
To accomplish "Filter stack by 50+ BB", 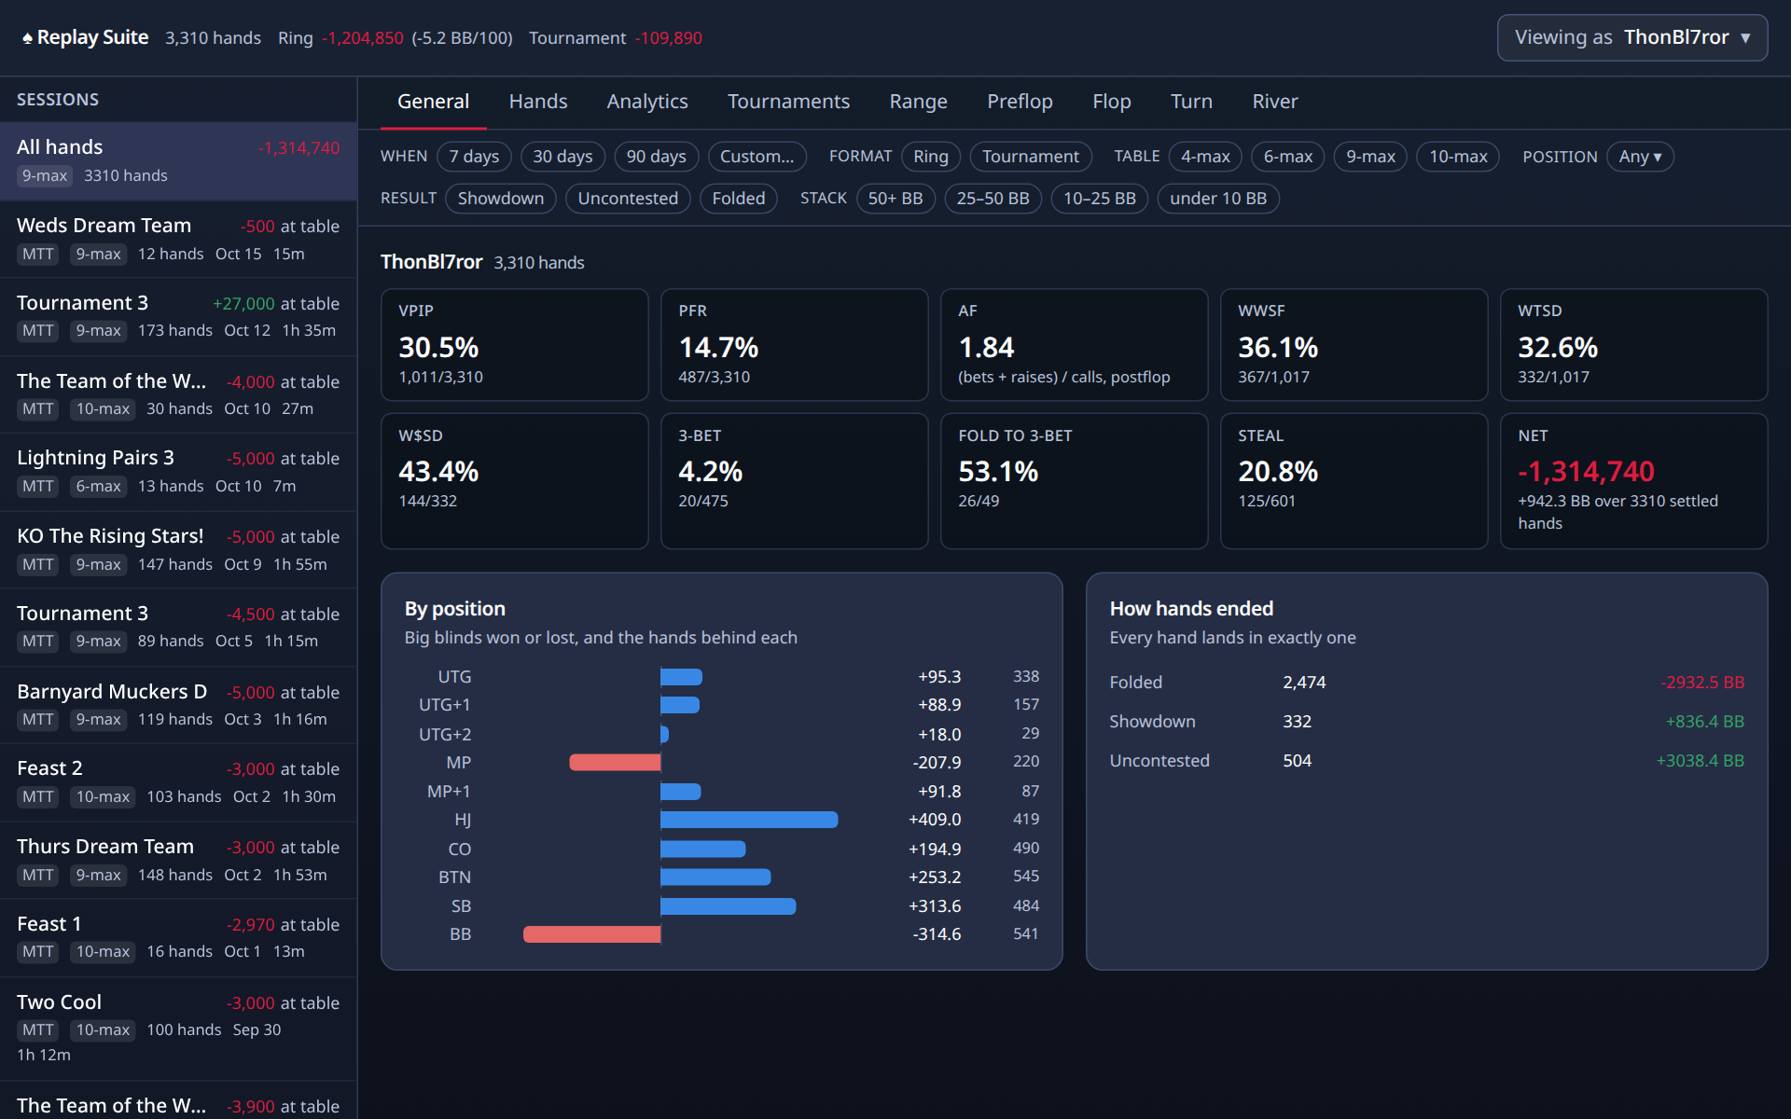I will [895, 199].
